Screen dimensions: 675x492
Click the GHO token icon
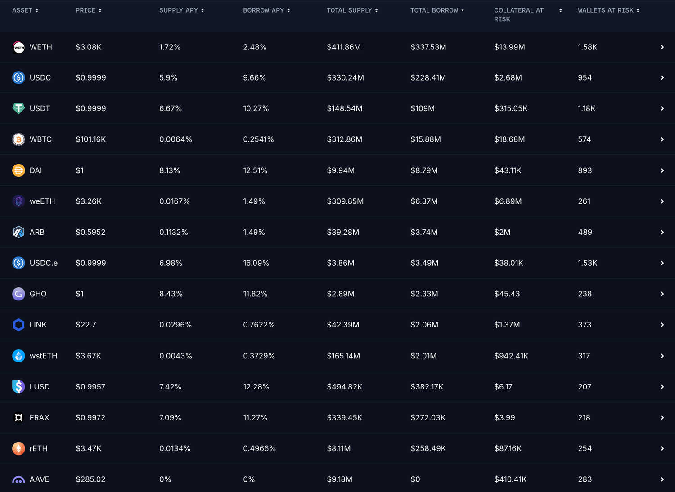(x=18, y=294)
